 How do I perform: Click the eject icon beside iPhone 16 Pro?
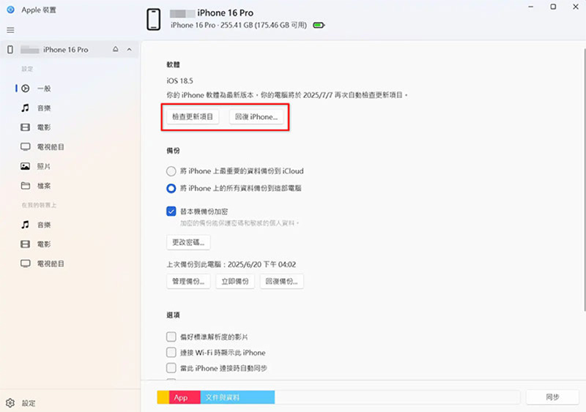point(116,49)
